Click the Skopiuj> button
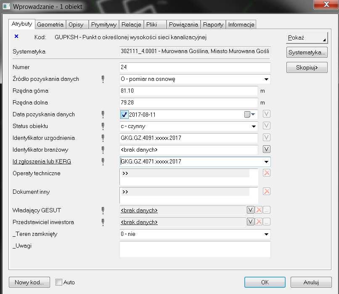Viewport: 339px width, 294px height. click(307, 67)
